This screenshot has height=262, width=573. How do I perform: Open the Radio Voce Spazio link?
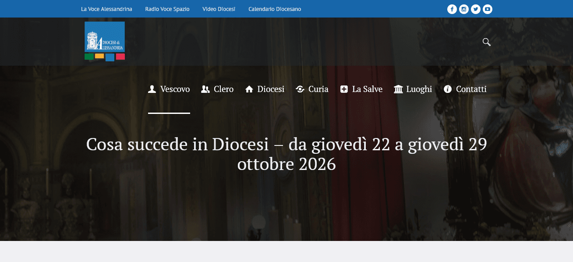click(x=167, y=9)
